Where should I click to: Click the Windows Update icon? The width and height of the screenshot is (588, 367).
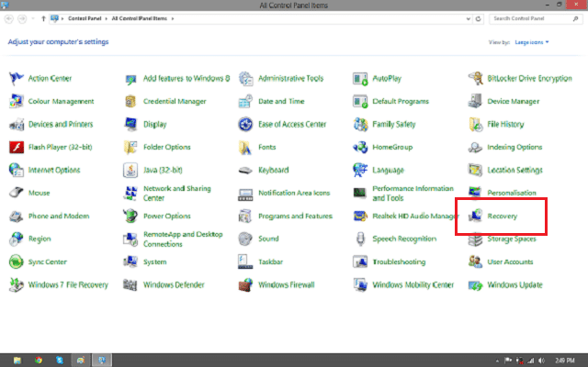475,285
